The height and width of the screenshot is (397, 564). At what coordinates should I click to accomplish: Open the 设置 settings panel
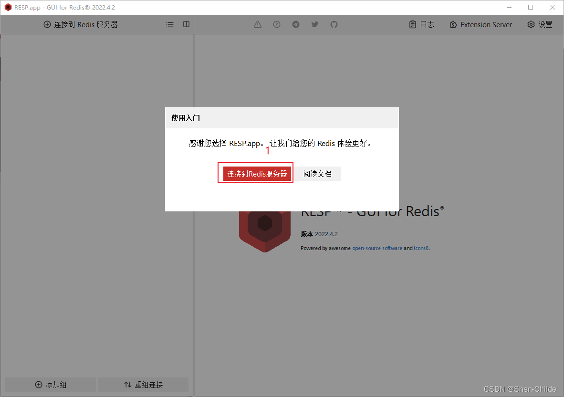(x=540, y=24)
